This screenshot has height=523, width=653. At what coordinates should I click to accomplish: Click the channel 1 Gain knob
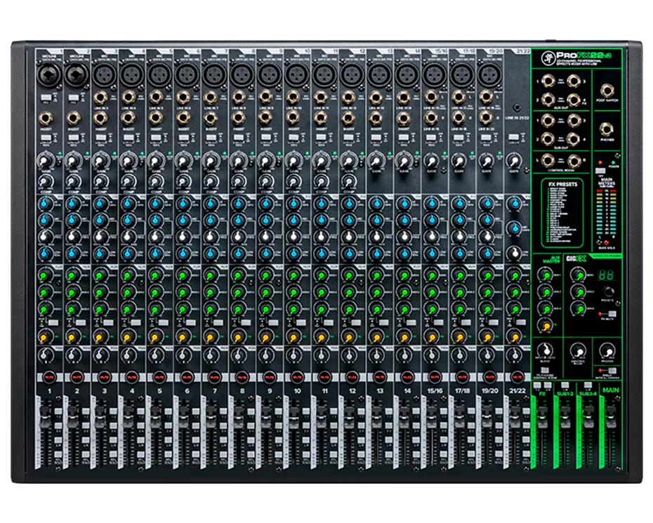point(45,161)
